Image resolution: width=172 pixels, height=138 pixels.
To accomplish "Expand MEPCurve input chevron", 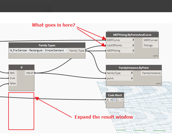I will 133,40.
